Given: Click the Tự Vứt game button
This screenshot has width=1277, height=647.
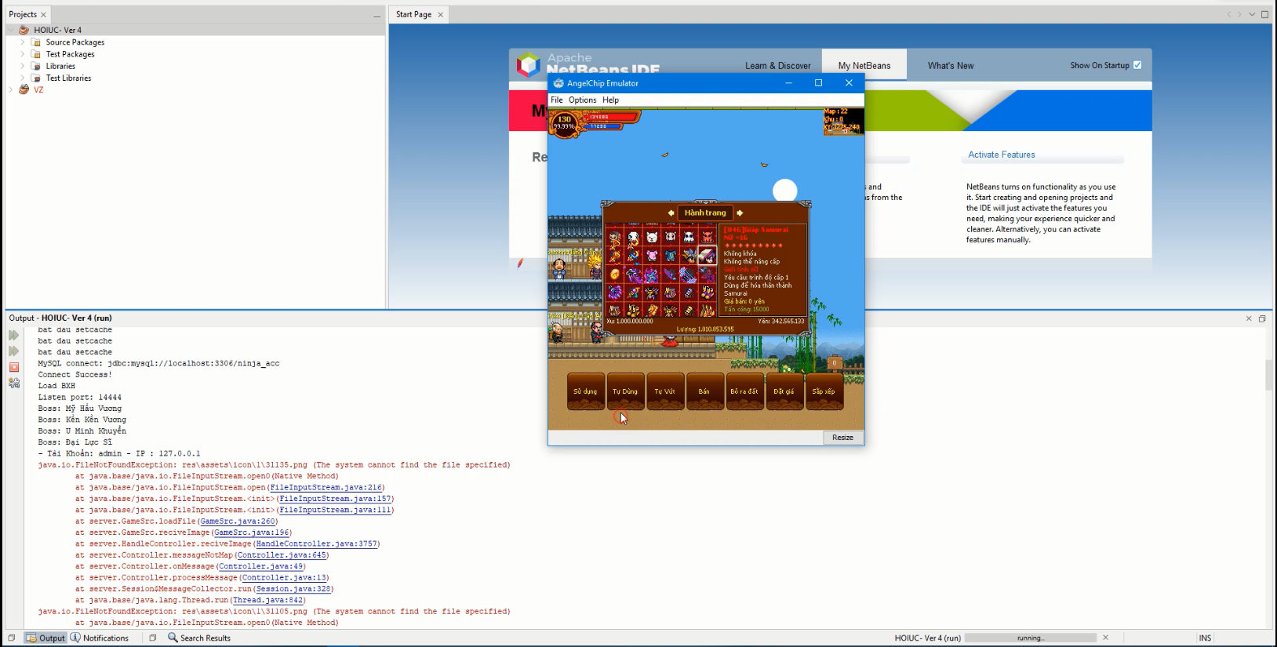Looking at the screenshot, I should pyautogui.click(x=665, y=391).
